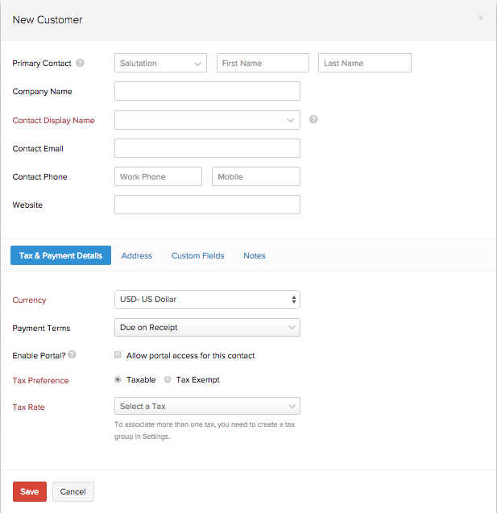Choose the Tax Exempt option
Viewport: 497px width, 513px height.
[x=168, y=379]
